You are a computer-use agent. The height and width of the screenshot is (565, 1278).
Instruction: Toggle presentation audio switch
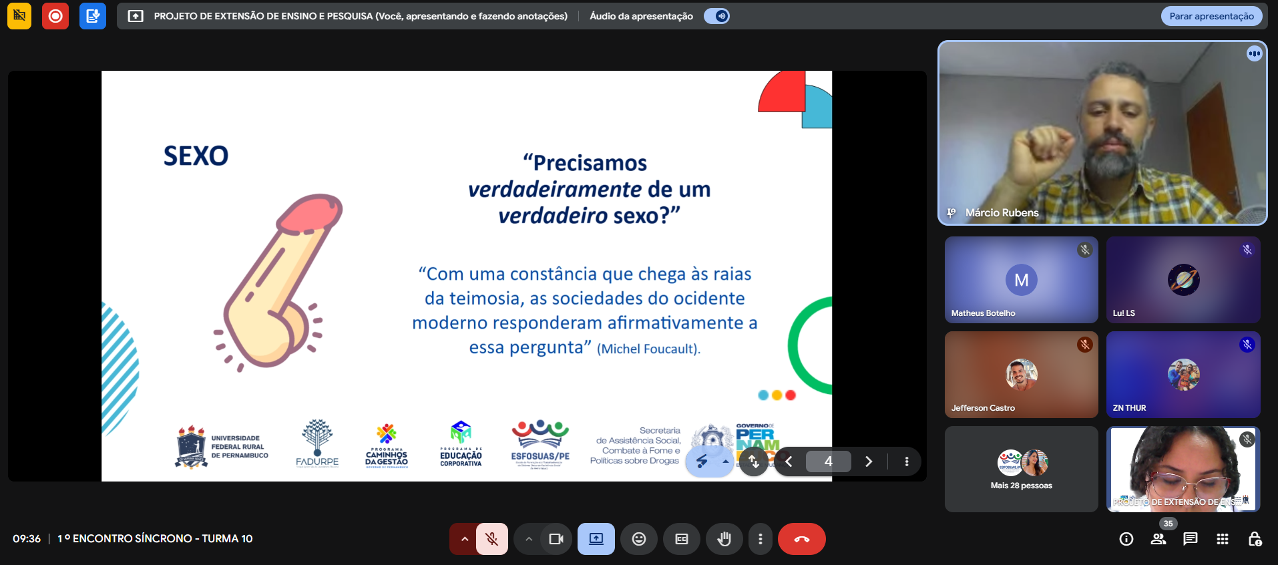(716, 16)
